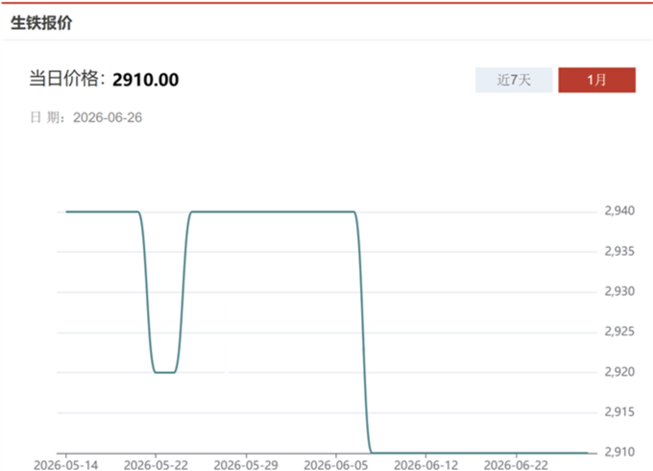
Task: Click x-axis label 2026-05-29
Action: [x=246, y=464]
